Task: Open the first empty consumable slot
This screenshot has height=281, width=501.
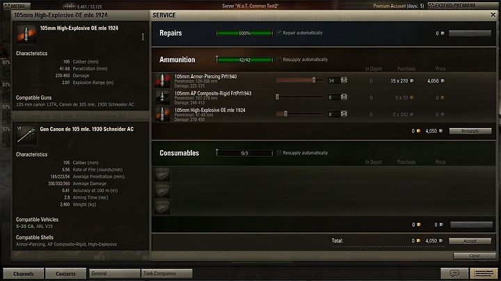Action: click(162, 175)
